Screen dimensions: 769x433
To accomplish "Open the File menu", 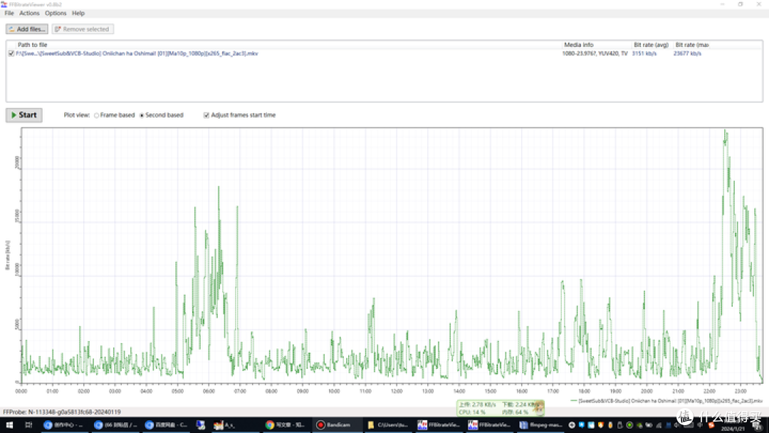I will click(9, 13).
